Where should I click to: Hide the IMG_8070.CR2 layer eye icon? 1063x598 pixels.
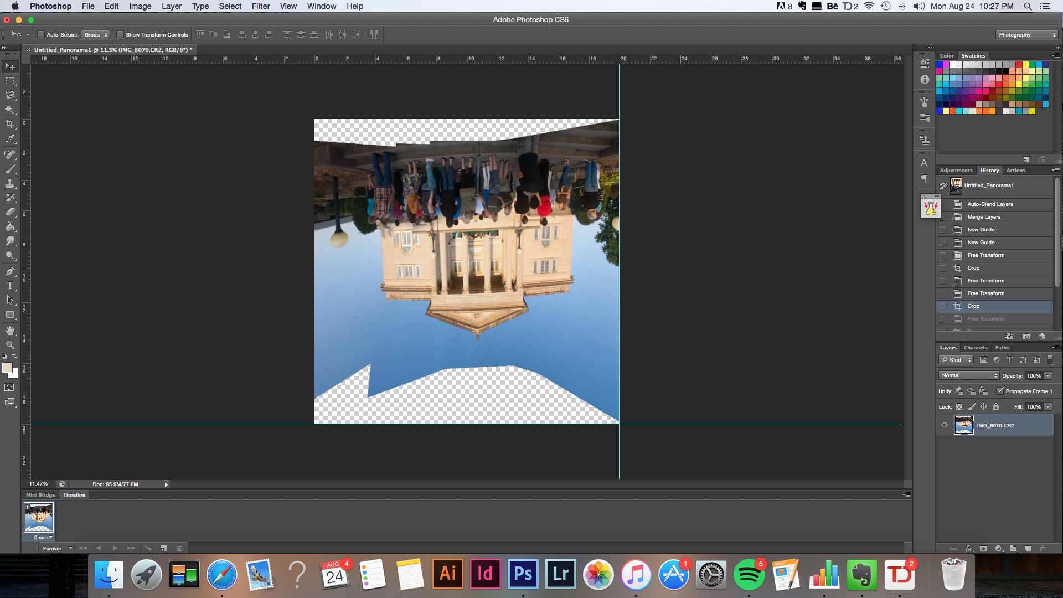click(x=945, y=425)
